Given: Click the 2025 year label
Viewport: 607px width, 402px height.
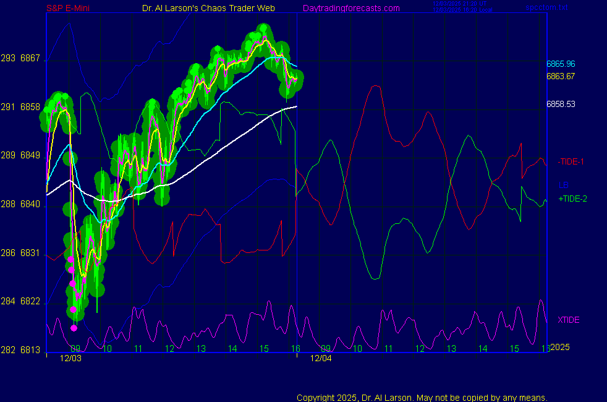Looking at the screenshot, I should point(559,347).
